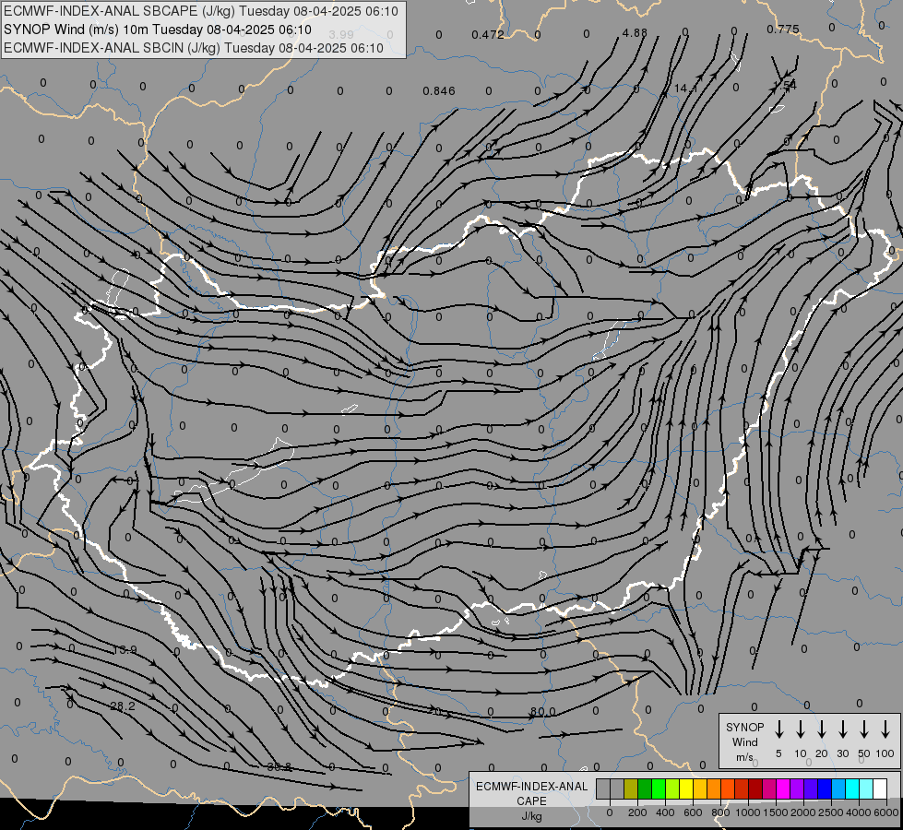Click the 'J/kg' unit in color legend

pos(531,816)
